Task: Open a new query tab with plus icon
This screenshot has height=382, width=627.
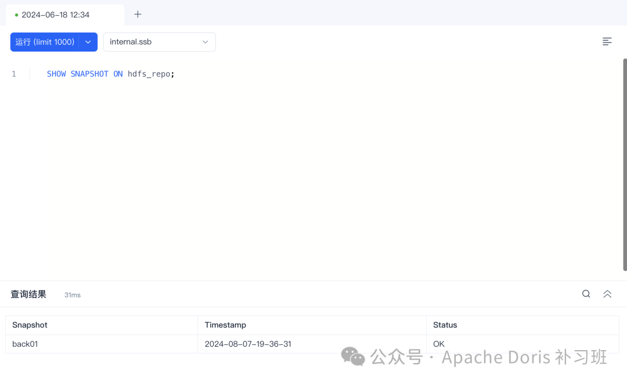Action: [x=138, y=14]
